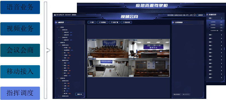226x100 pixels.
Task: Collapse the 救援队组1组 subgroup
Action: tap(59, 45)
